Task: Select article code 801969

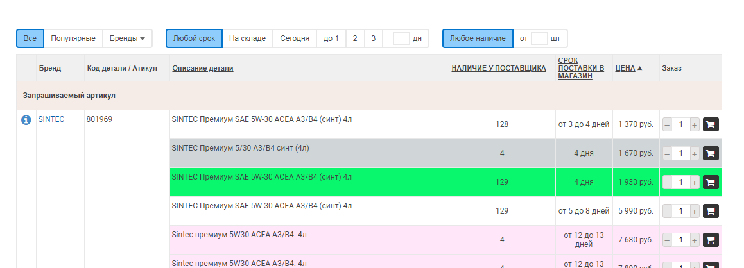Action: click(99, 119)
